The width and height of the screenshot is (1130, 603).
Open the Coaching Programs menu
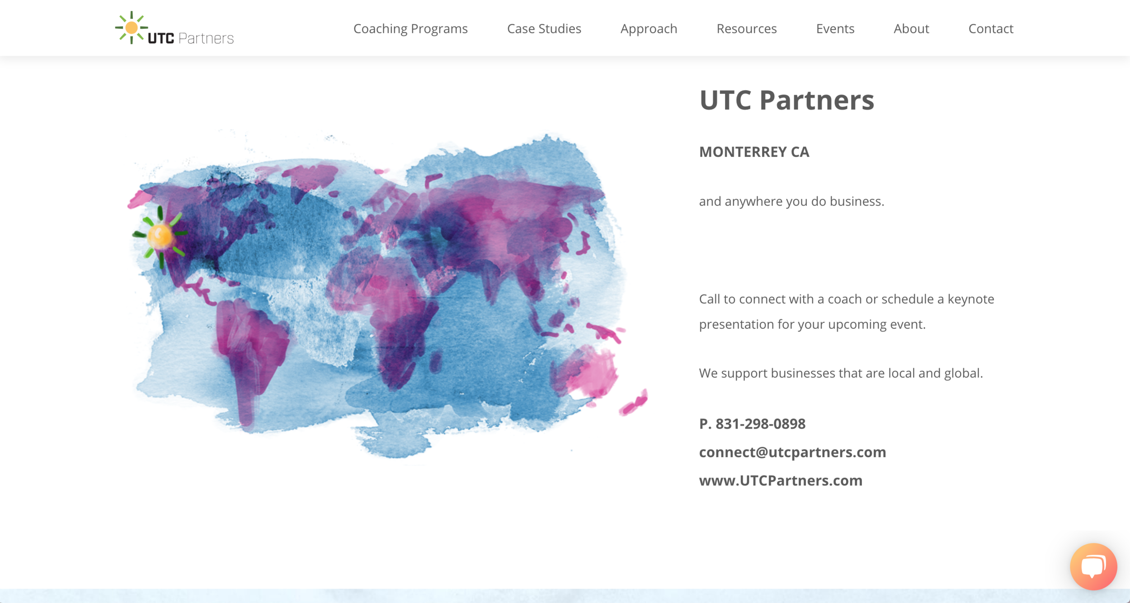coord(410,28)
